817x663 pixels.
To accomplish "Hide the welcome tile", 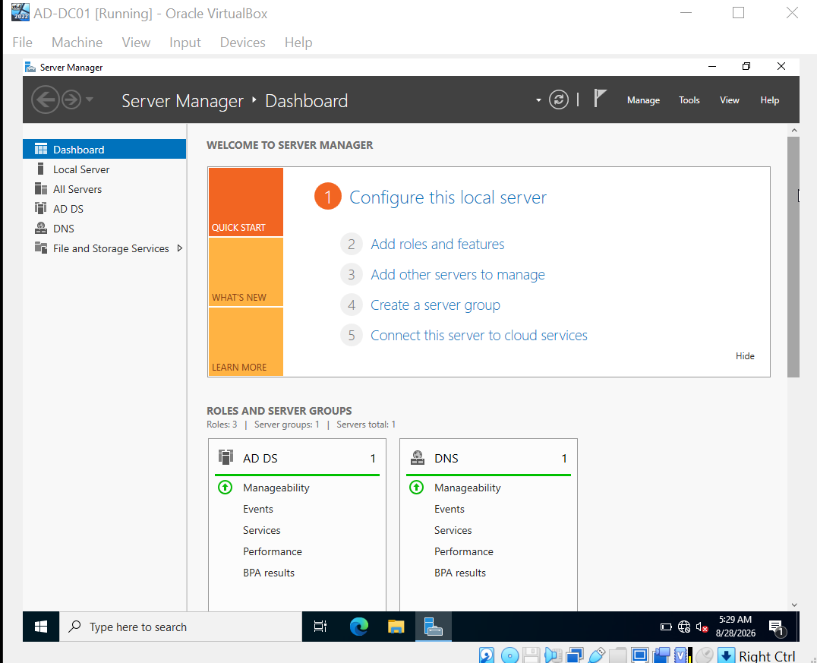I will (x=745, y=356).
